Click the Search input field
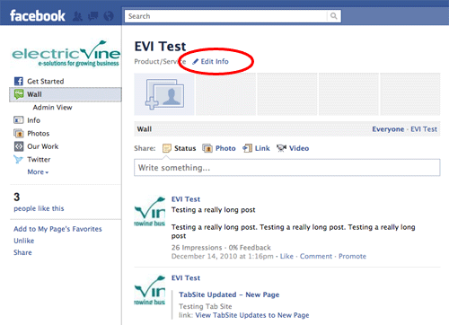 226,16
